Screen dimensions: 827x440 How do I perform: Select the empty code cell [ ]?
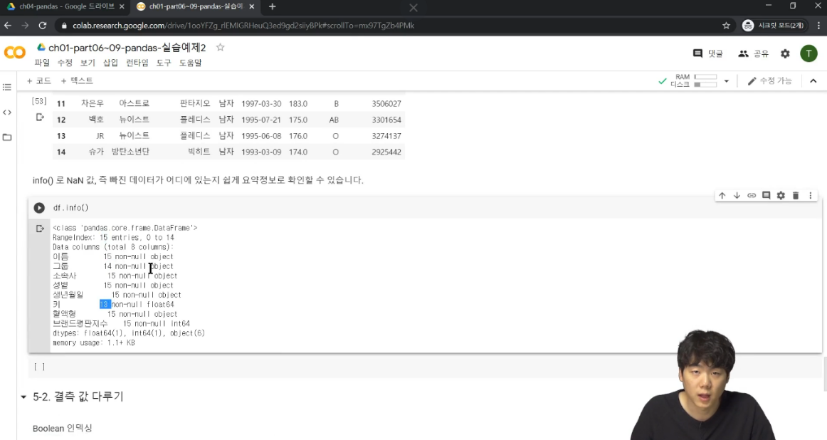point(425,367)
